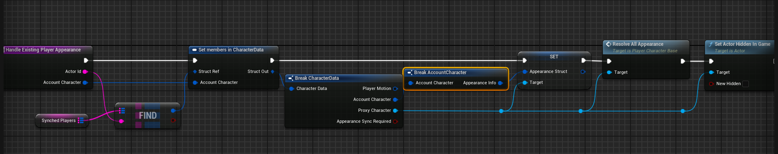Click the 'Target is Player Character Base' subtitle
Viewport: 778px width, 154px height.
(x=645, y=51)
